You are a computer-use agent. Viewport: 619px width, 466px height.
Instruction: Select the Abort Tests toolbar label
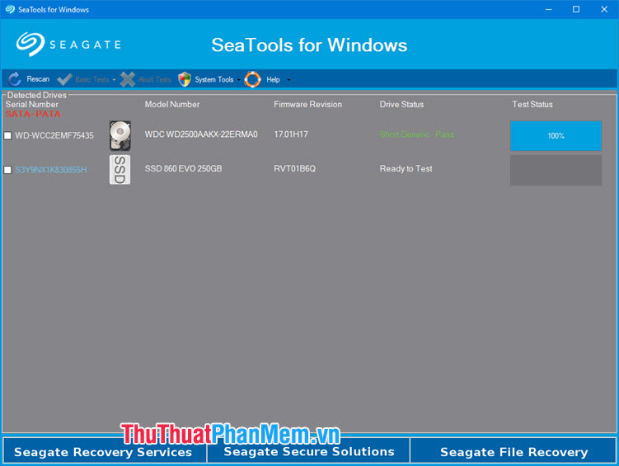tap(155, 79)
